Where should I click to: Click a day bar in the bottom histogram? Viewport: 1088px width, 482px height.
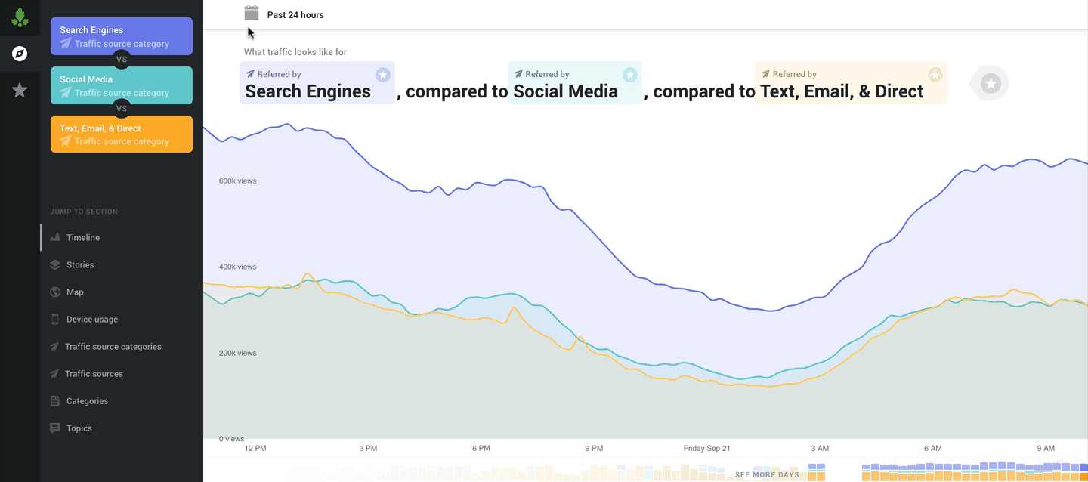click(x=944, y=472)
